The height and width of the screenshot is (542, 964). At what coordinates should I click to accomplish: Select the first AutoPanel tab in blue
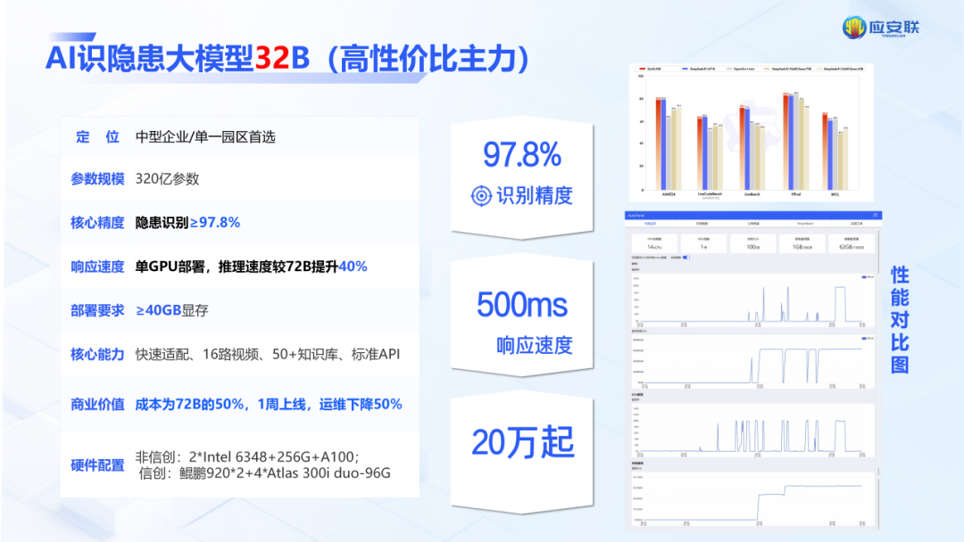tap(650, 224)
